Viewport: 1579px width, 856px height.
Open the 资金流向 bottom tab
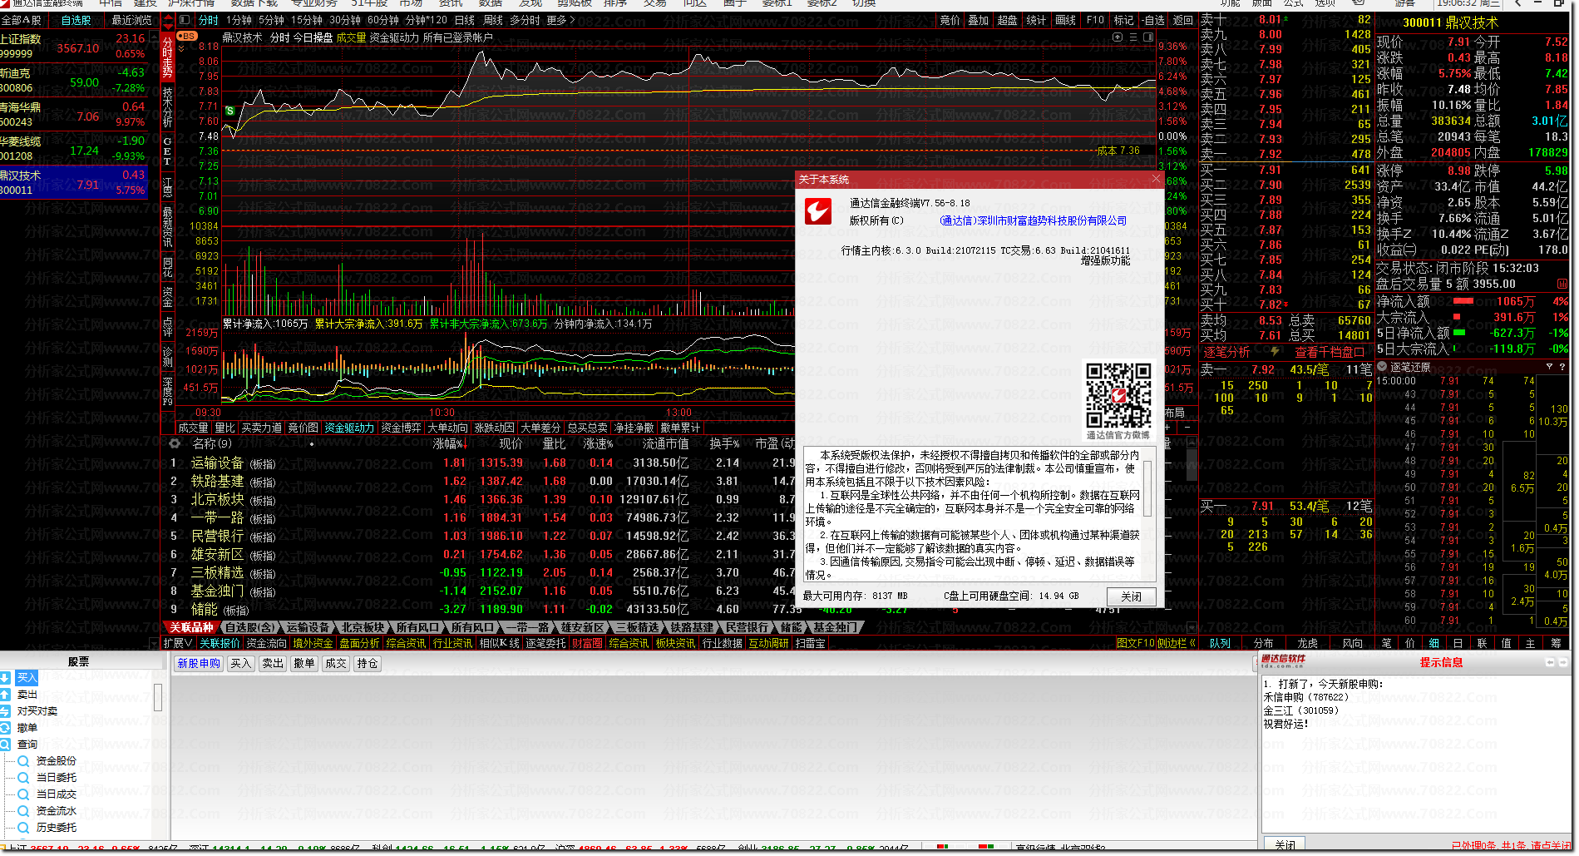(266, 643)
